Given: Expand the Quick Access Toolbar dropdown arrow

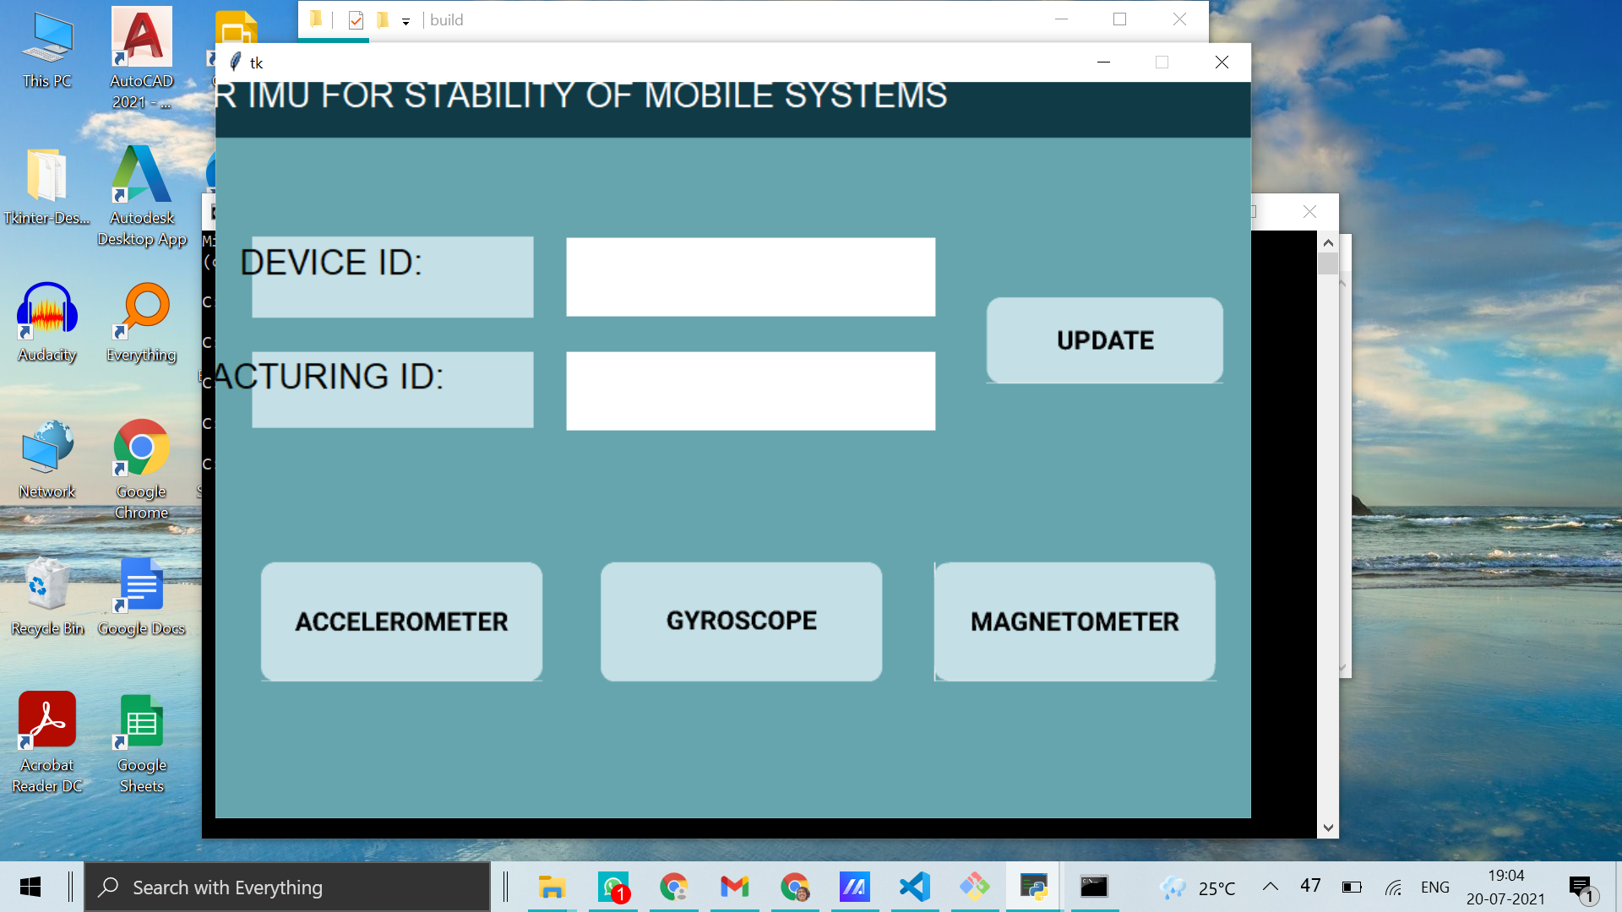Looking at the screenshot, I should (405, 19).
